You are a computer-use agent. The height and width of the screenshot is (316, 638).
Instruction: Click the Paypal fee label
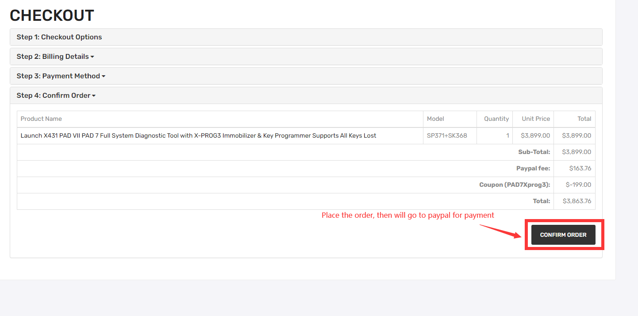533,168
